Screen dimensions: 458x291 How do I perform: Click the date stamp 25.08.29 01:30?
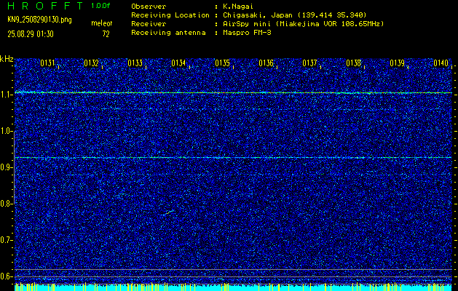31,34
